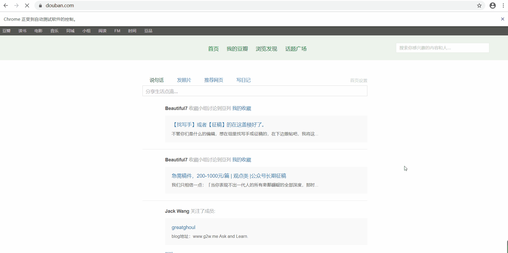Screen dimensions: 508x253
Task: Open the 【找写手】或者【征稿】 post title
Action: click(218, 125)
